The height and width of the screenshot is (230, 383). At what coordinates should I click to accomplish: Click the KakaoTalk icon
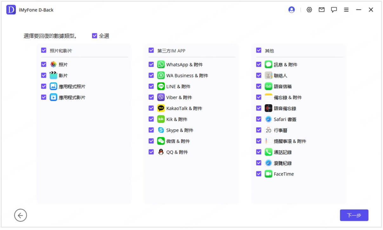click(x=161, y=108)
